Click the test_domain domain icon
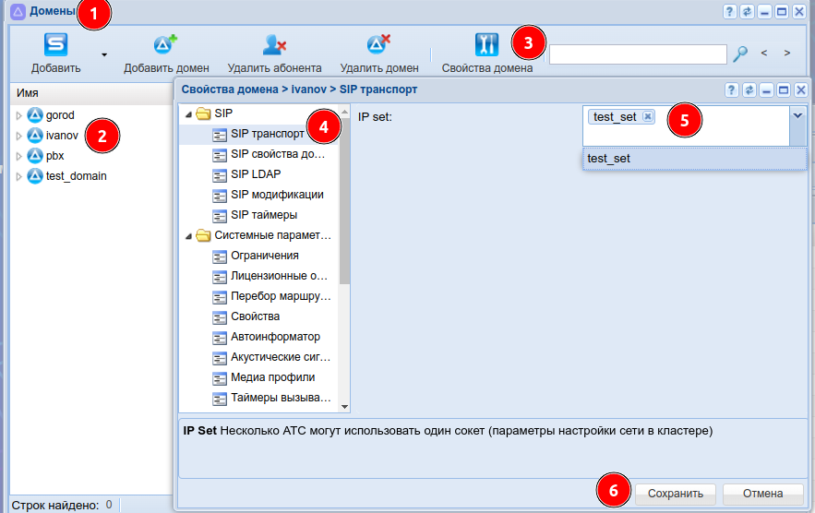This screenshot has width=815, height=513. (x=35, y=175)
